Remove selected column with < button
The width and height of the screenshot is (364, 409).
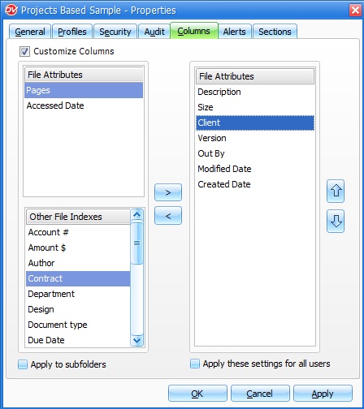pyautogui.click(x=168, y=216)
